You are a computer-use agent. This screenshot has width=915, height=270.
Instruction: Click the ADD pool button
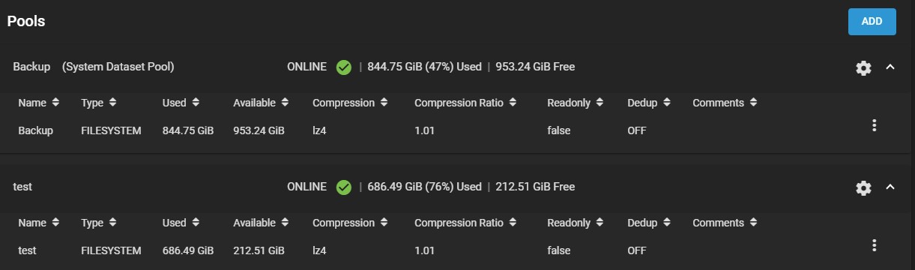click(x=872, y=21)
